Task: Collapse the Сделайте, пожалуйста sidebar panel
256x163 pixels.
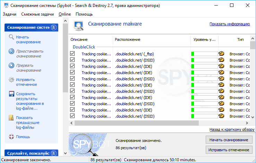Action: [54, 153]
